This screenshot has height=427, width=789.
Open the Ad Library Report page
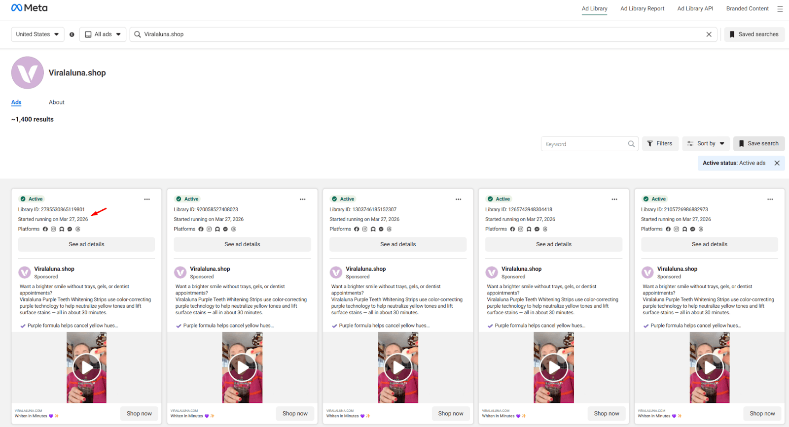pos(642,9)
